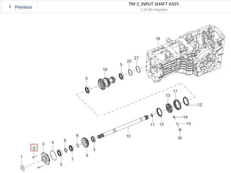Select part number 14 callout
The image size is (231, 173).
[x=186, y=117]
